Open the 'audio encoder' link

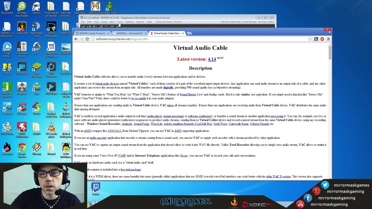click(98, 138)
